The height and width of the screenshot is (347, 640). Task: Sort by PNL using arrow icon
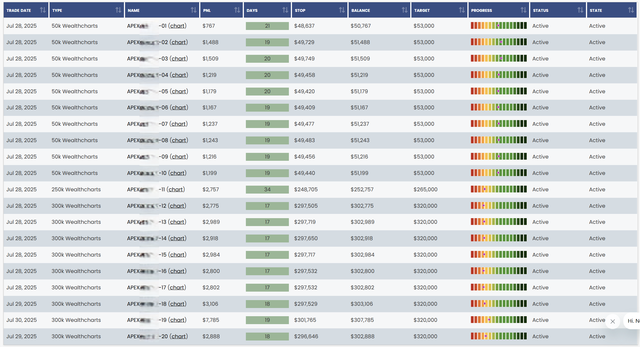(237, 10)
